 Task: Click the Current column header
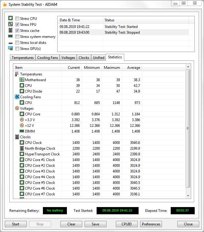71,68
